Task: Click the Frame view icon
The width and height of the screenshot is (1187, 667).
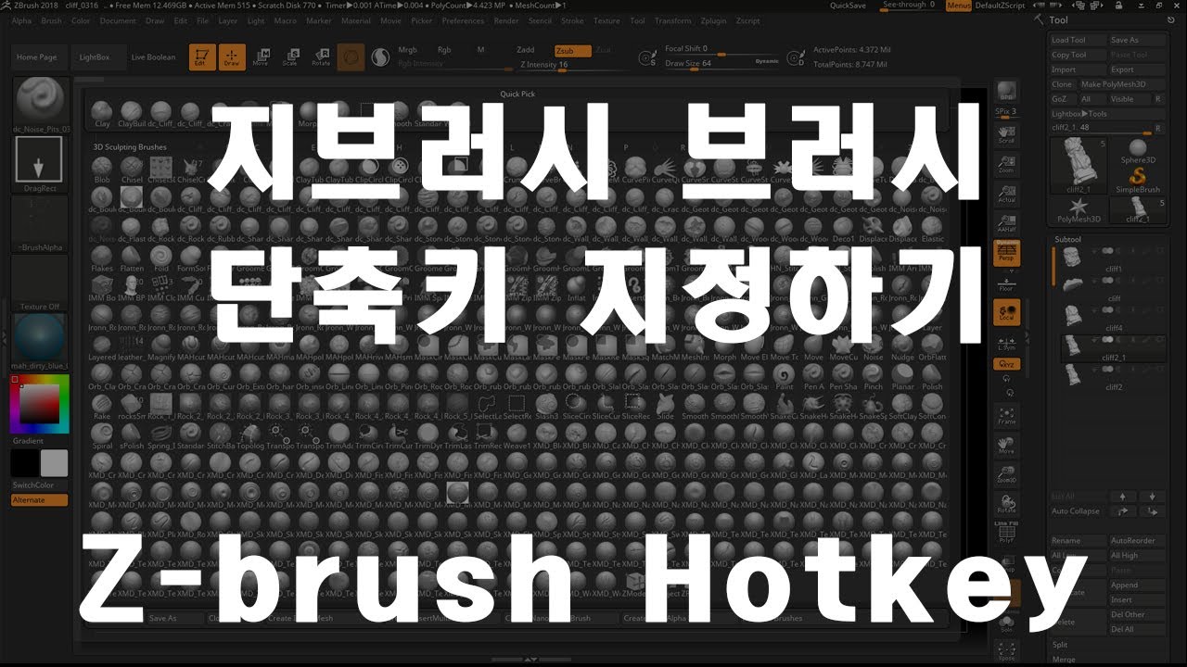Action: click(x=1005, y=416)
